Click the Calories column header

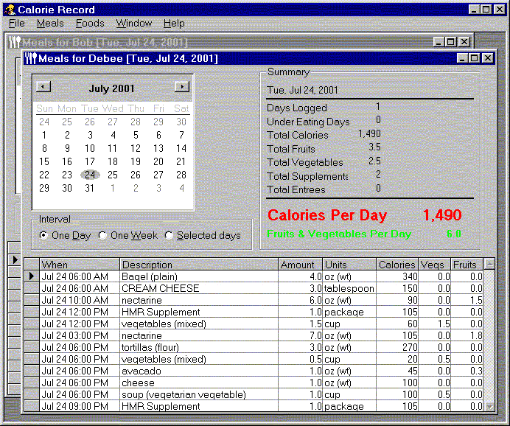click(397, 265)
